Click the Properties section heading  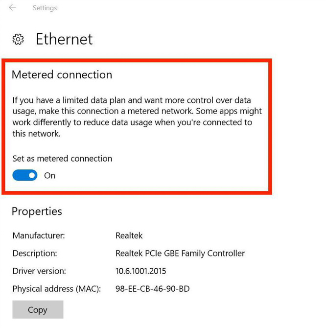coord(37,211)
